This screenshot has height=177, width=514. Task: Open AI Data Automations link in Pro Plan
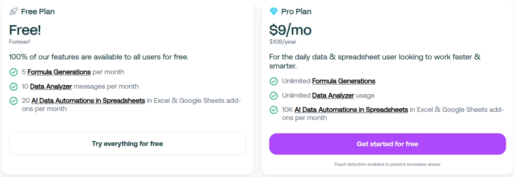351,110
